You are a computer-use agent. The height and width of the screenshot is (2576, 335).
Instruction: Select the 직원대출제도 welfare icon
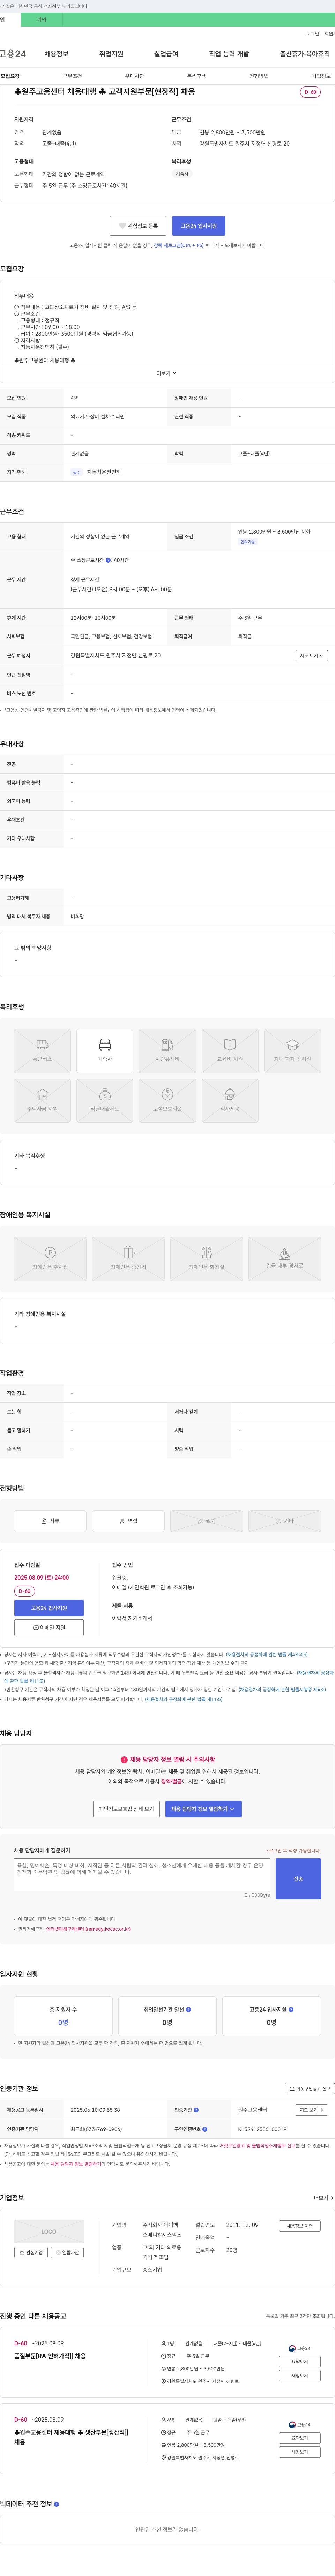pos(105,1101)
